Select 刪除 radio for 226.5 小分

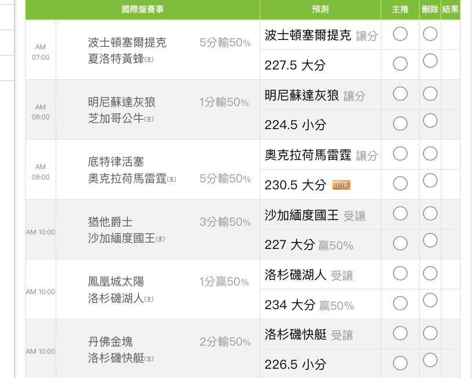point(430,360)
